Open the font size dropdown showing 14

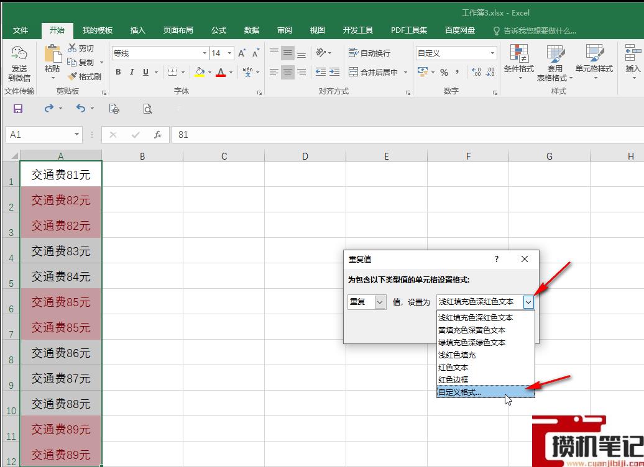[229, 53]
